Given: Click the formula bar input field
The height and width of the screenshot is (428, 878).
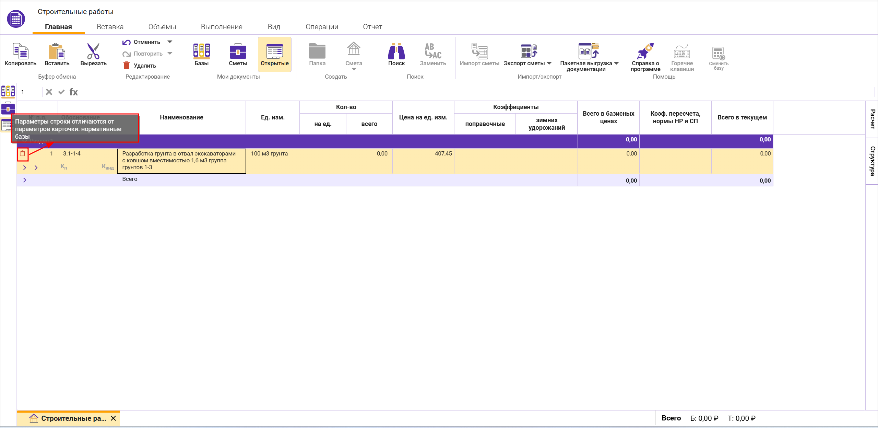Looking at the screenshot, I should [477, 92].
